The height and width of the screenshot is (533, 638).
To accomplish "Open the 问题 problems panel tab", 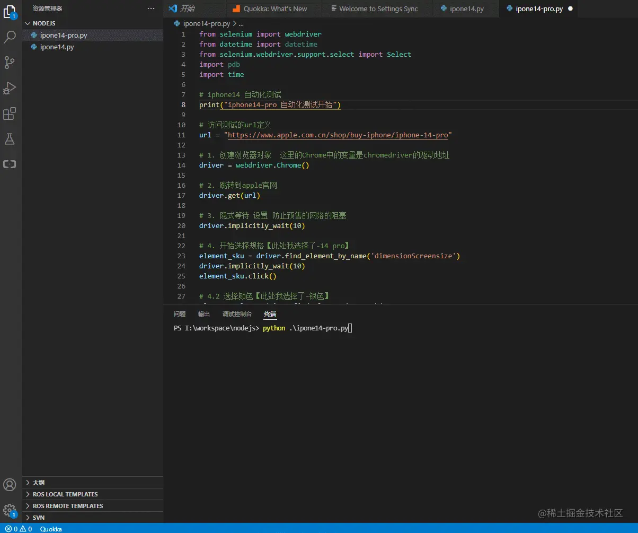I will 180,314.
